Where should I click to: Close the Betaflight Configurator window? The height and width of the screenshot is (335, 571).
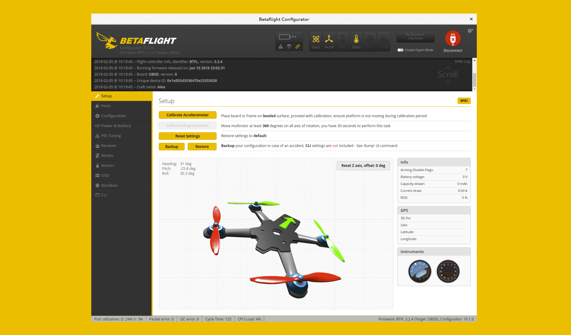(471, 19)
